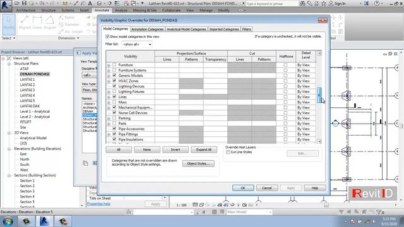Select the Angular dimension tool
This screenshot has height=227, width=404.
[x=50, y=22]
